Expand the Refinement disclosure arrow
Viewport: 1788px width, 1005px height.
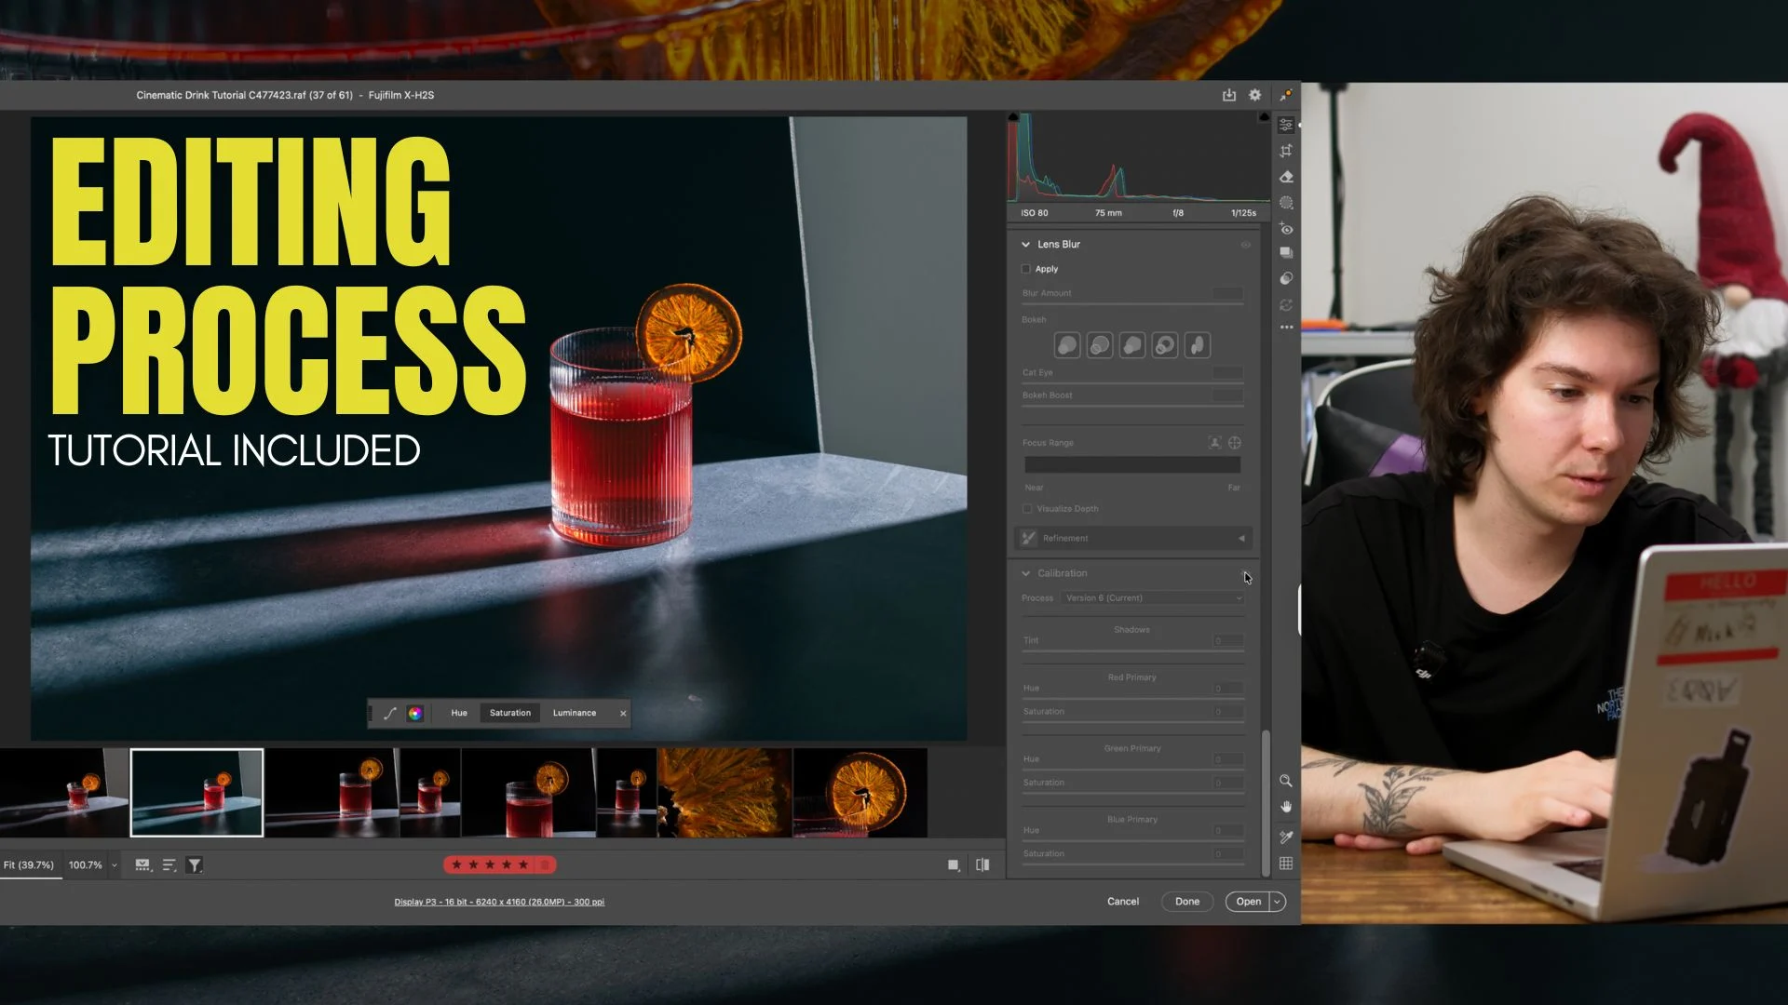(x=1241, y=539)
